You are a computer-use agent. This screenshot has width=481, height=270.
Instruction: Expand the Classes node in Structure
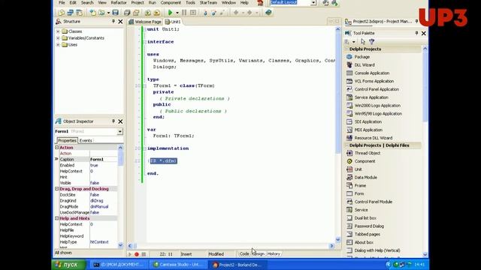58,31
